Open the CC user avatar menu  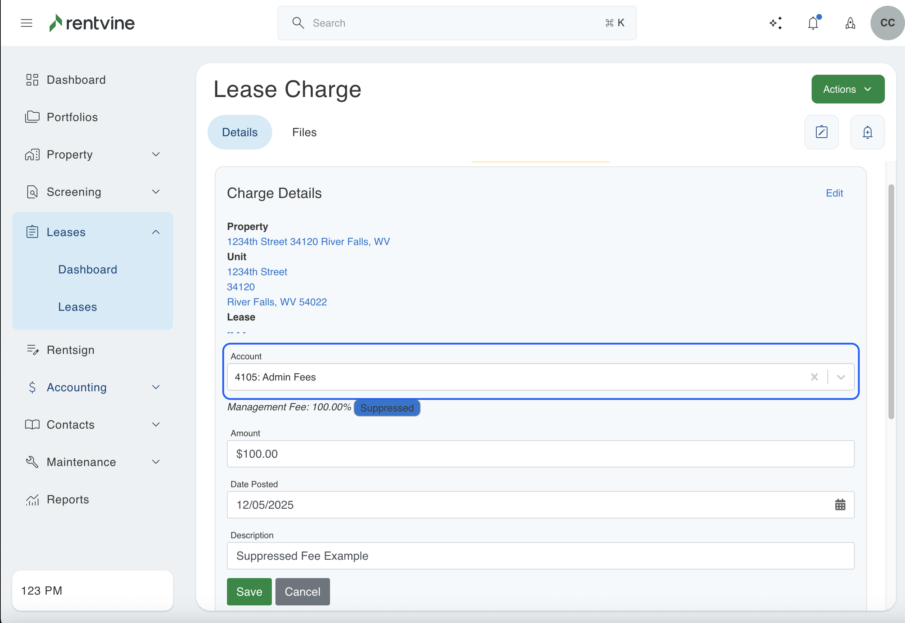coord(887,23)
